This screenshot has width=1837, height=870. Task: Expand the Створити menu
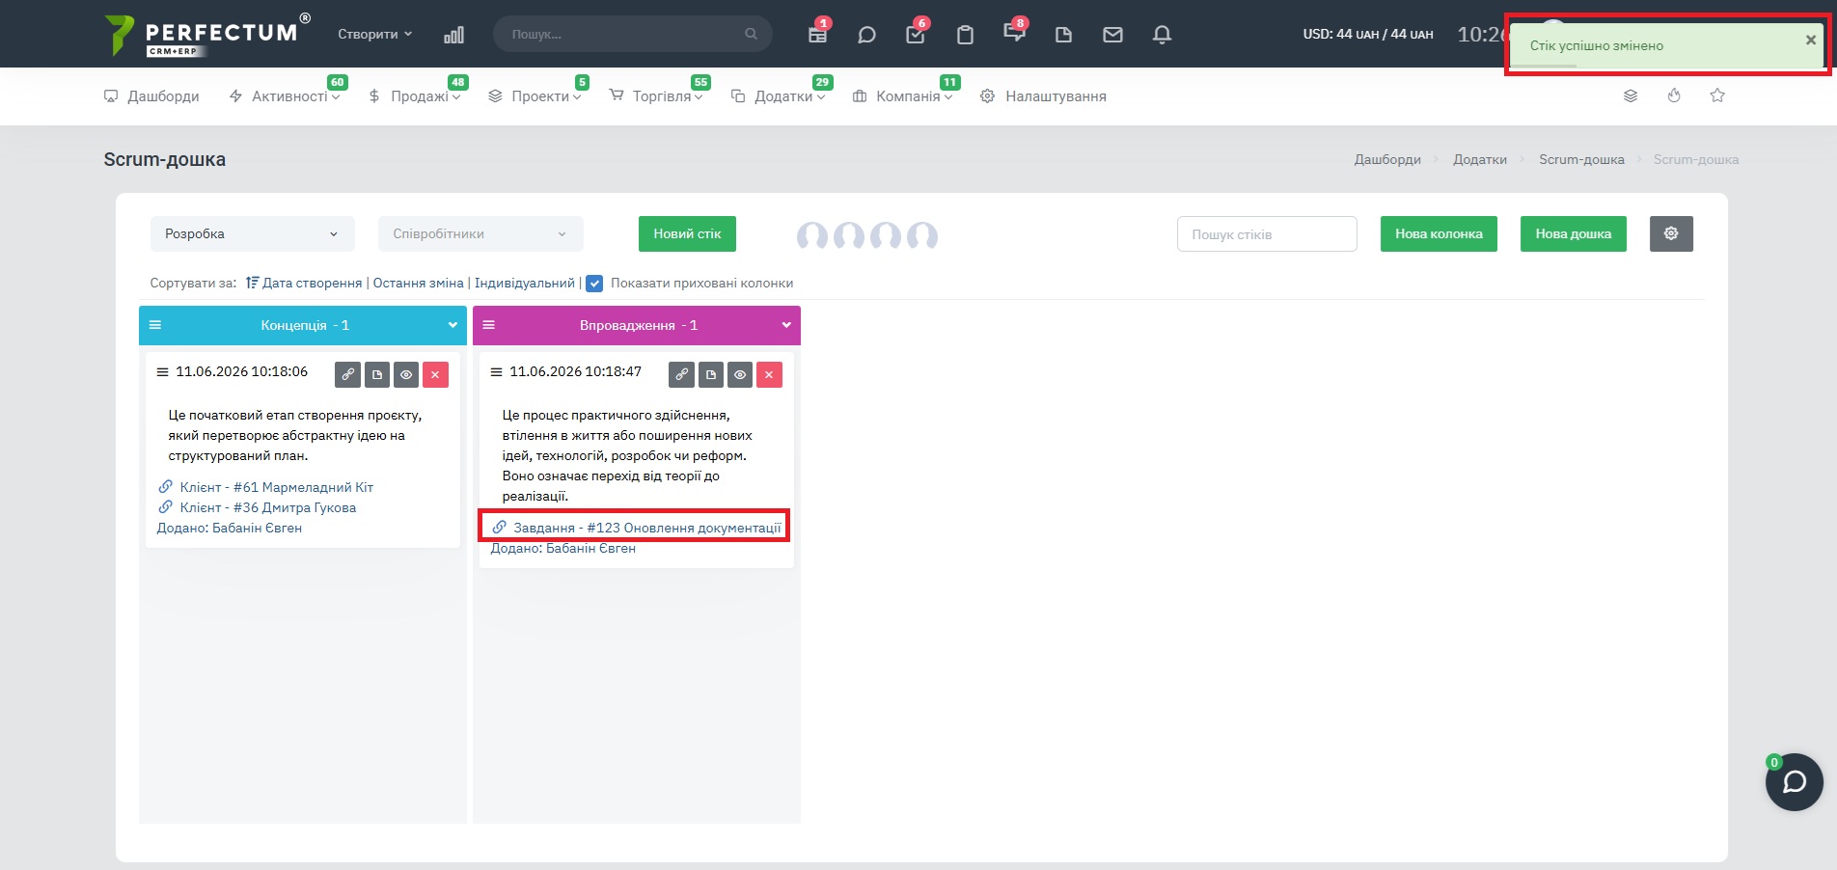(x=374, y=34)
